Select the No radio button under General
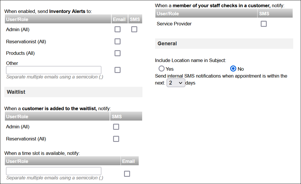Screen dimensions: 301x184 [x=233, y=68]
